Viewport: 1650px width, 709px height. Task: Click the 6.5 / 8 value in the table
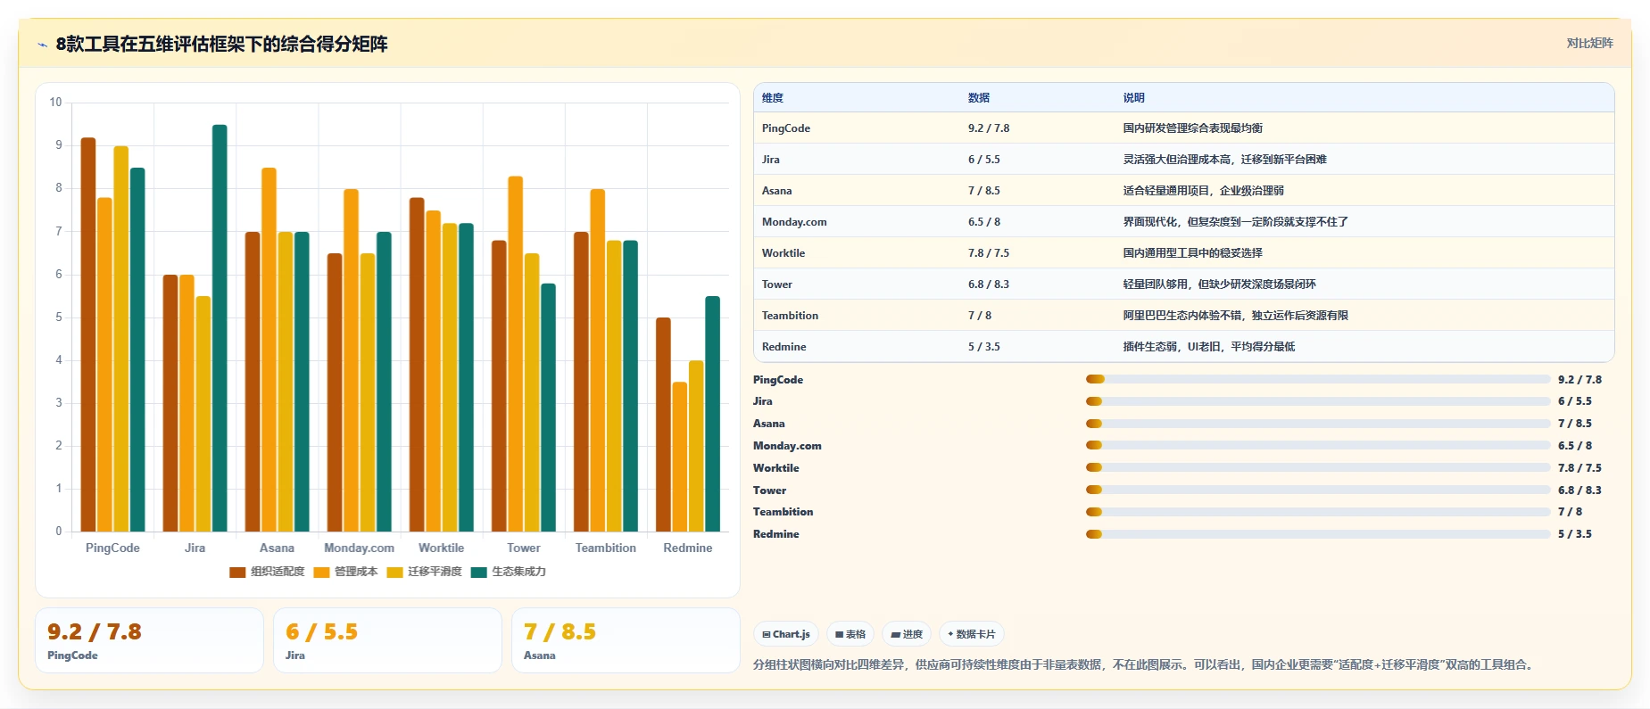point(984,222)
